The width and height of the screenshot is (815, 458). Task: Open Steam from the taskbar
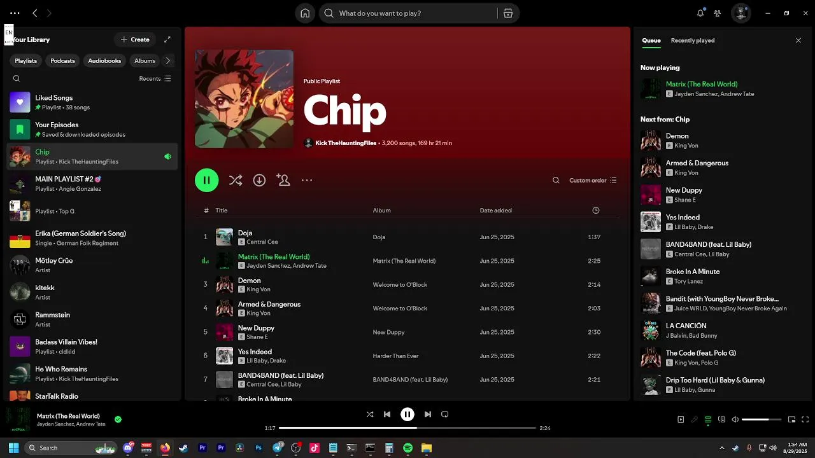point(183,448)
